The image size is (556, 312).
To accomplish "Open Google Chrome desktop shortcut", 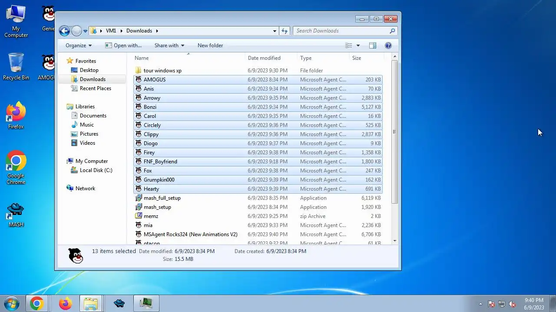I will click(16, 167).
